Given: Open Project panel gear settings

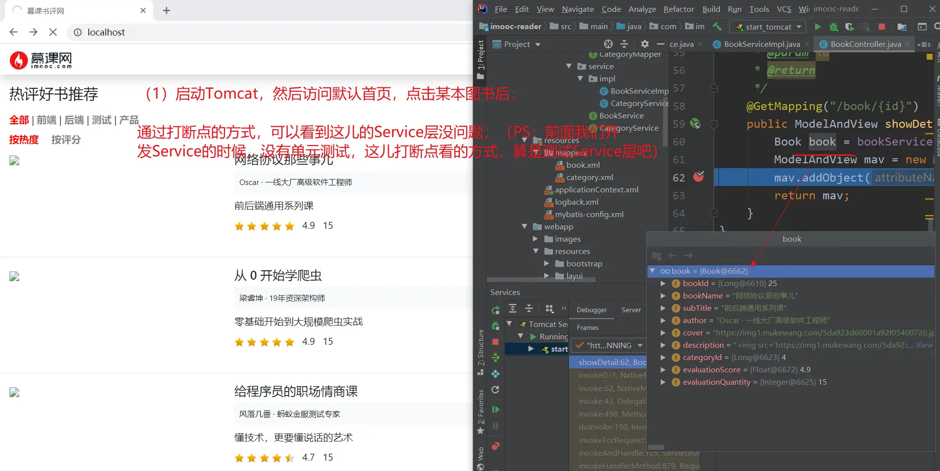Looking at the screenshot, I should (x=644, y=44).
